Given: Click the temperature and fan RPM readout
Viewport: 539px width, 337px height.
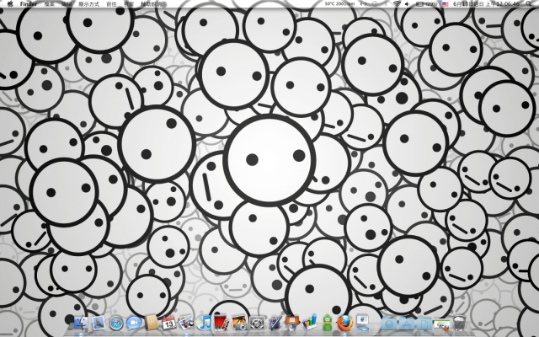Looking at the screenshot, I should 340,3.
